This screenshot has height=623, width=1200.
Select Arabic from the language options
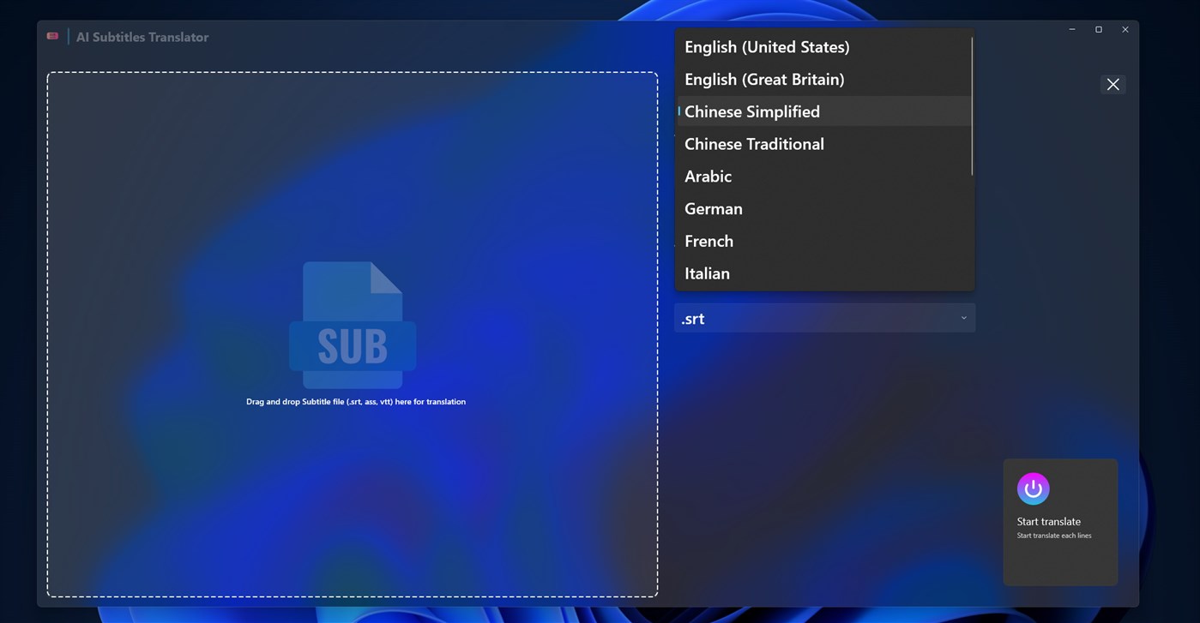click(x=708, y=176)
